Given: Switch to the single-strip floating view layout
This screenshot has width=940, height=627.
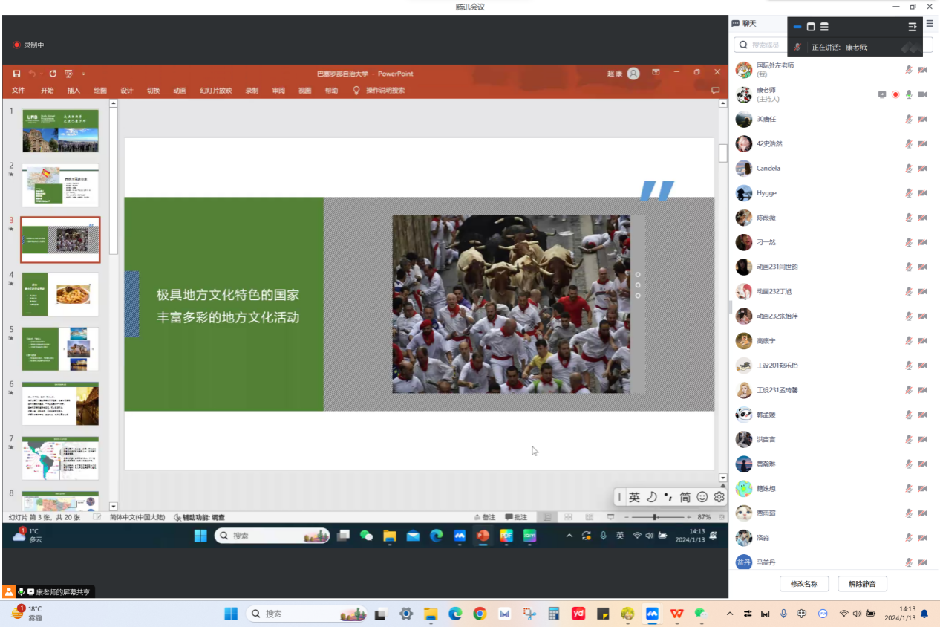Looking at the screenshot, I should click(797, 27).
